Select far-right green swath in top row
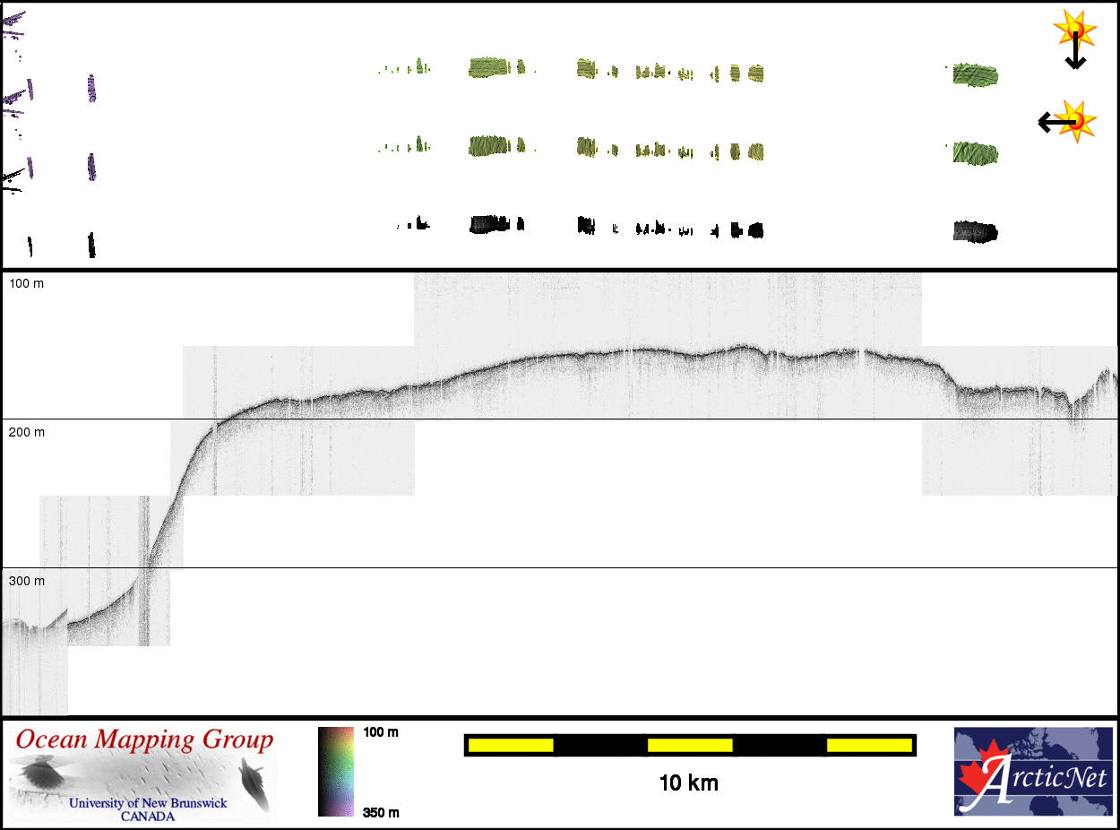This screenshot has width=1120, height=830. pos(975,74)
